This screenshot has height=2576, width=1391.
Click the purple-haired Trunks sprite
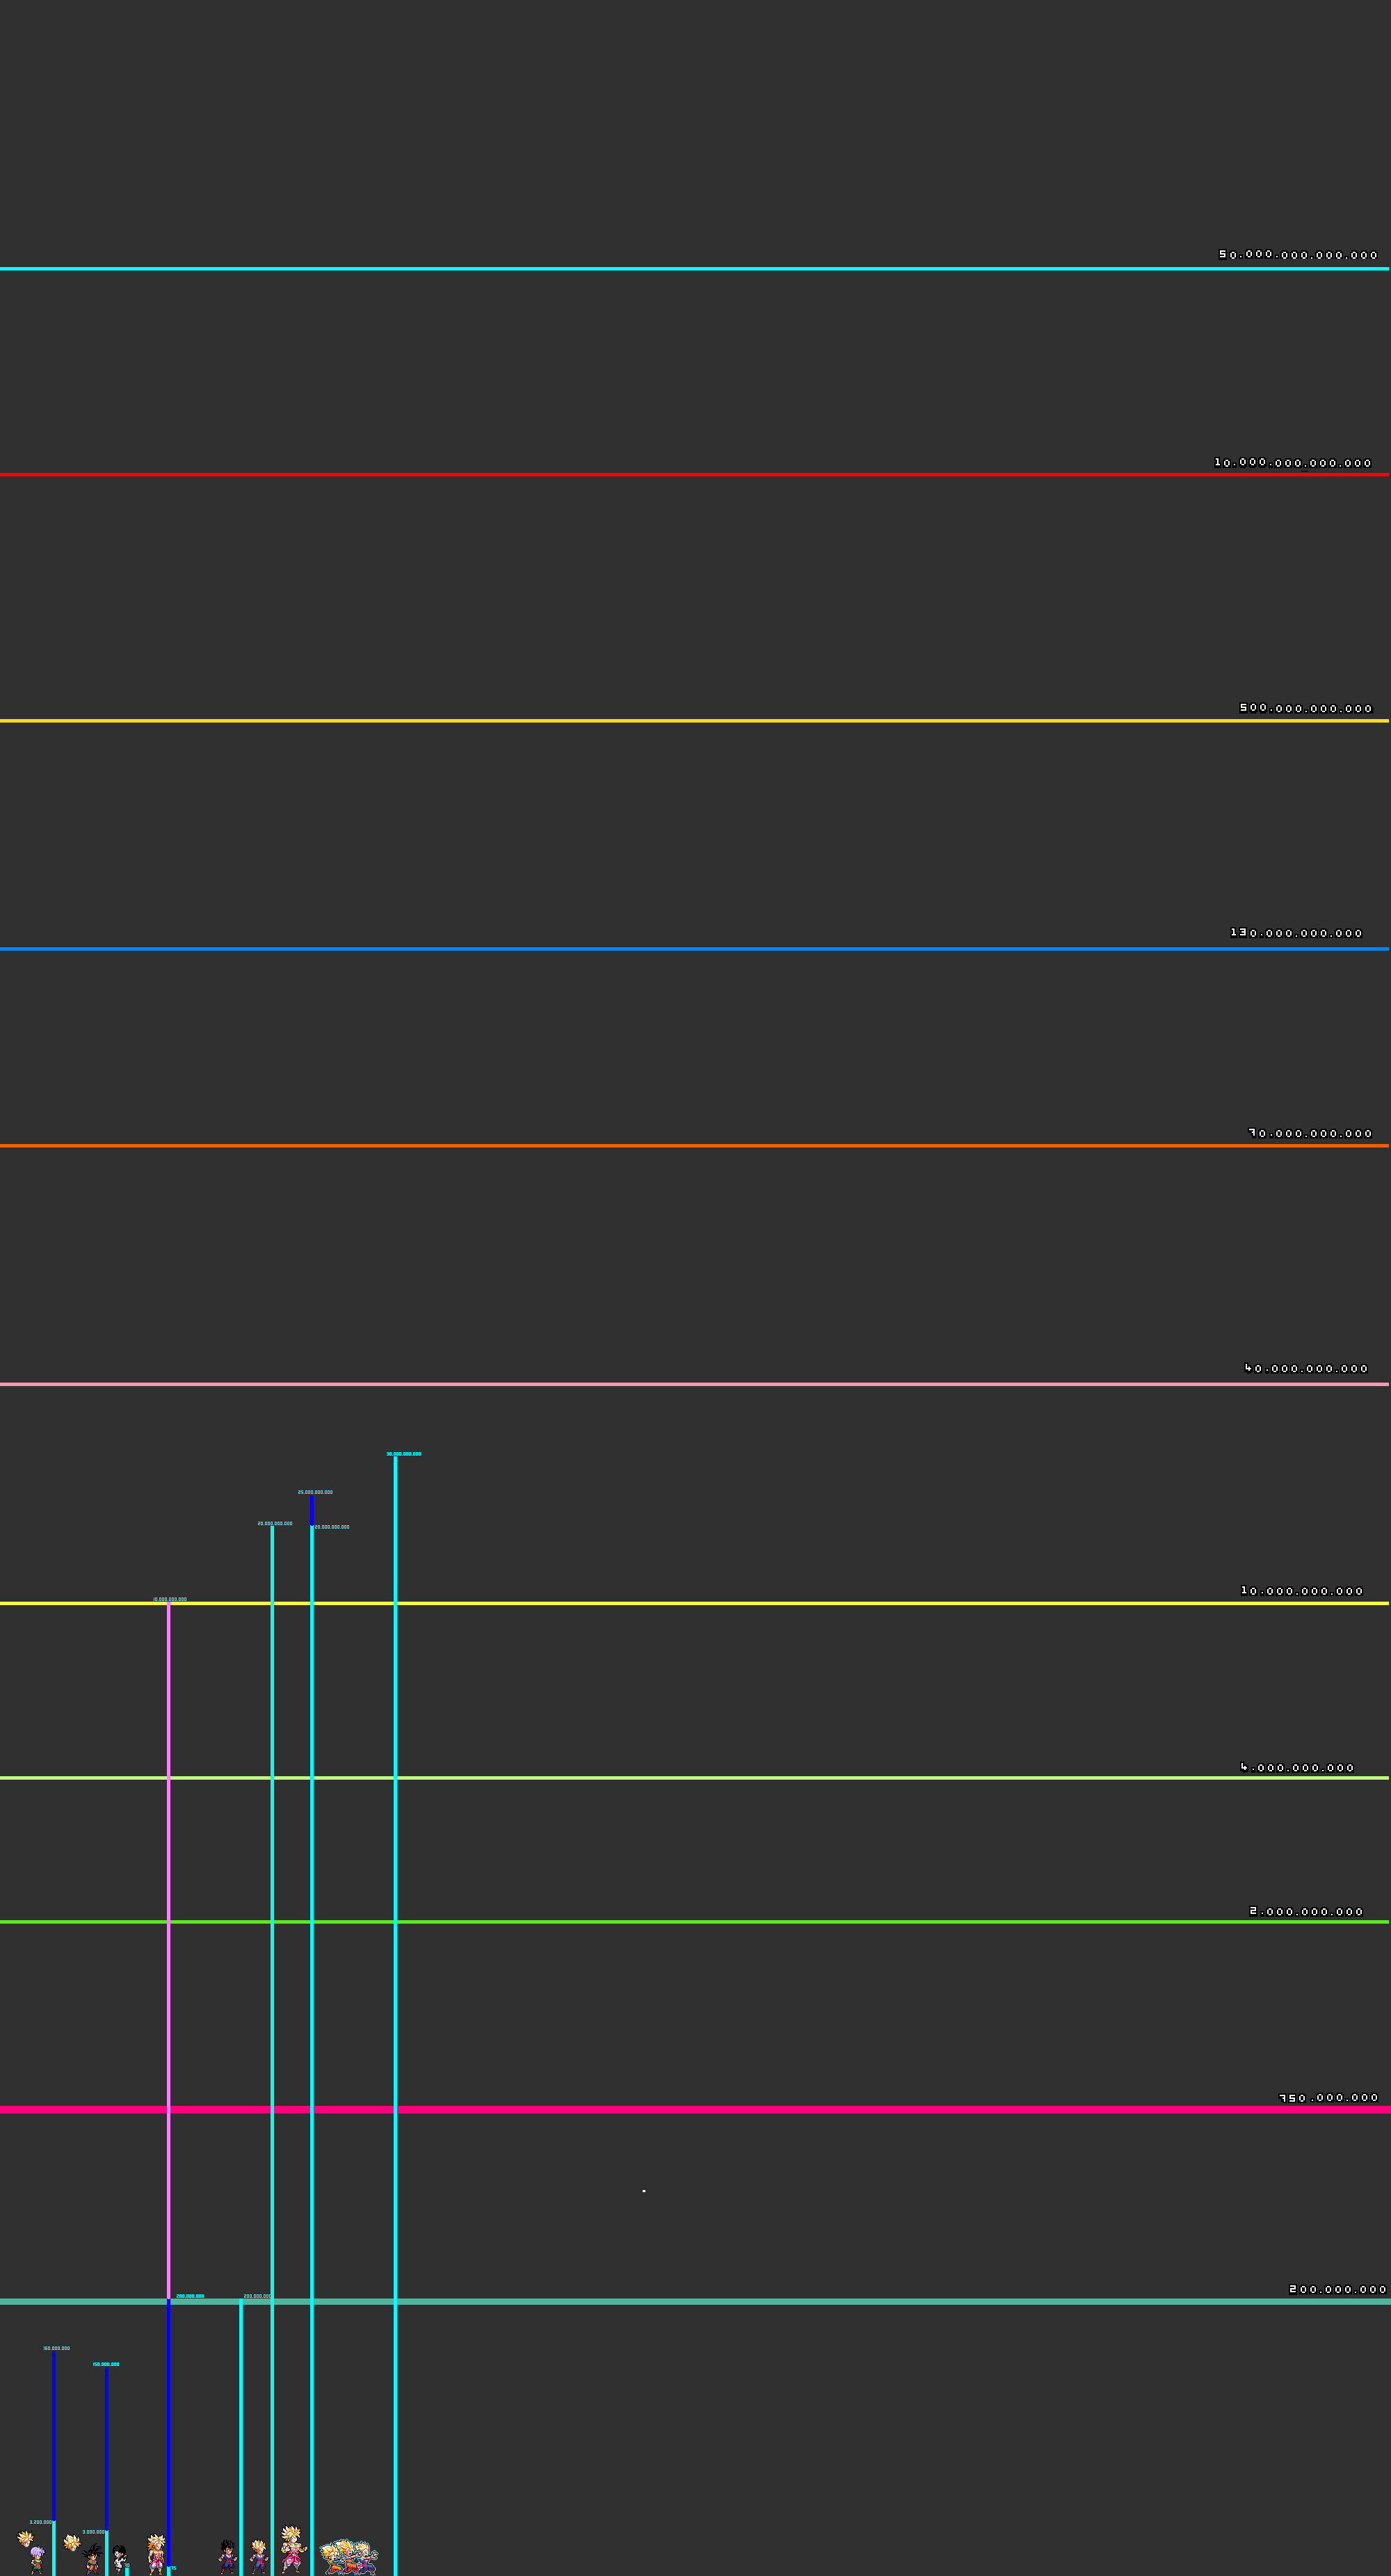[x=37, y=2561]
